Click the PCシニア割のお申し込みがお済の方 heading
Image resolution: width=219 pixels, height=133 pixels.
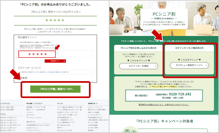pyautogui.click(x=139, y=48)
